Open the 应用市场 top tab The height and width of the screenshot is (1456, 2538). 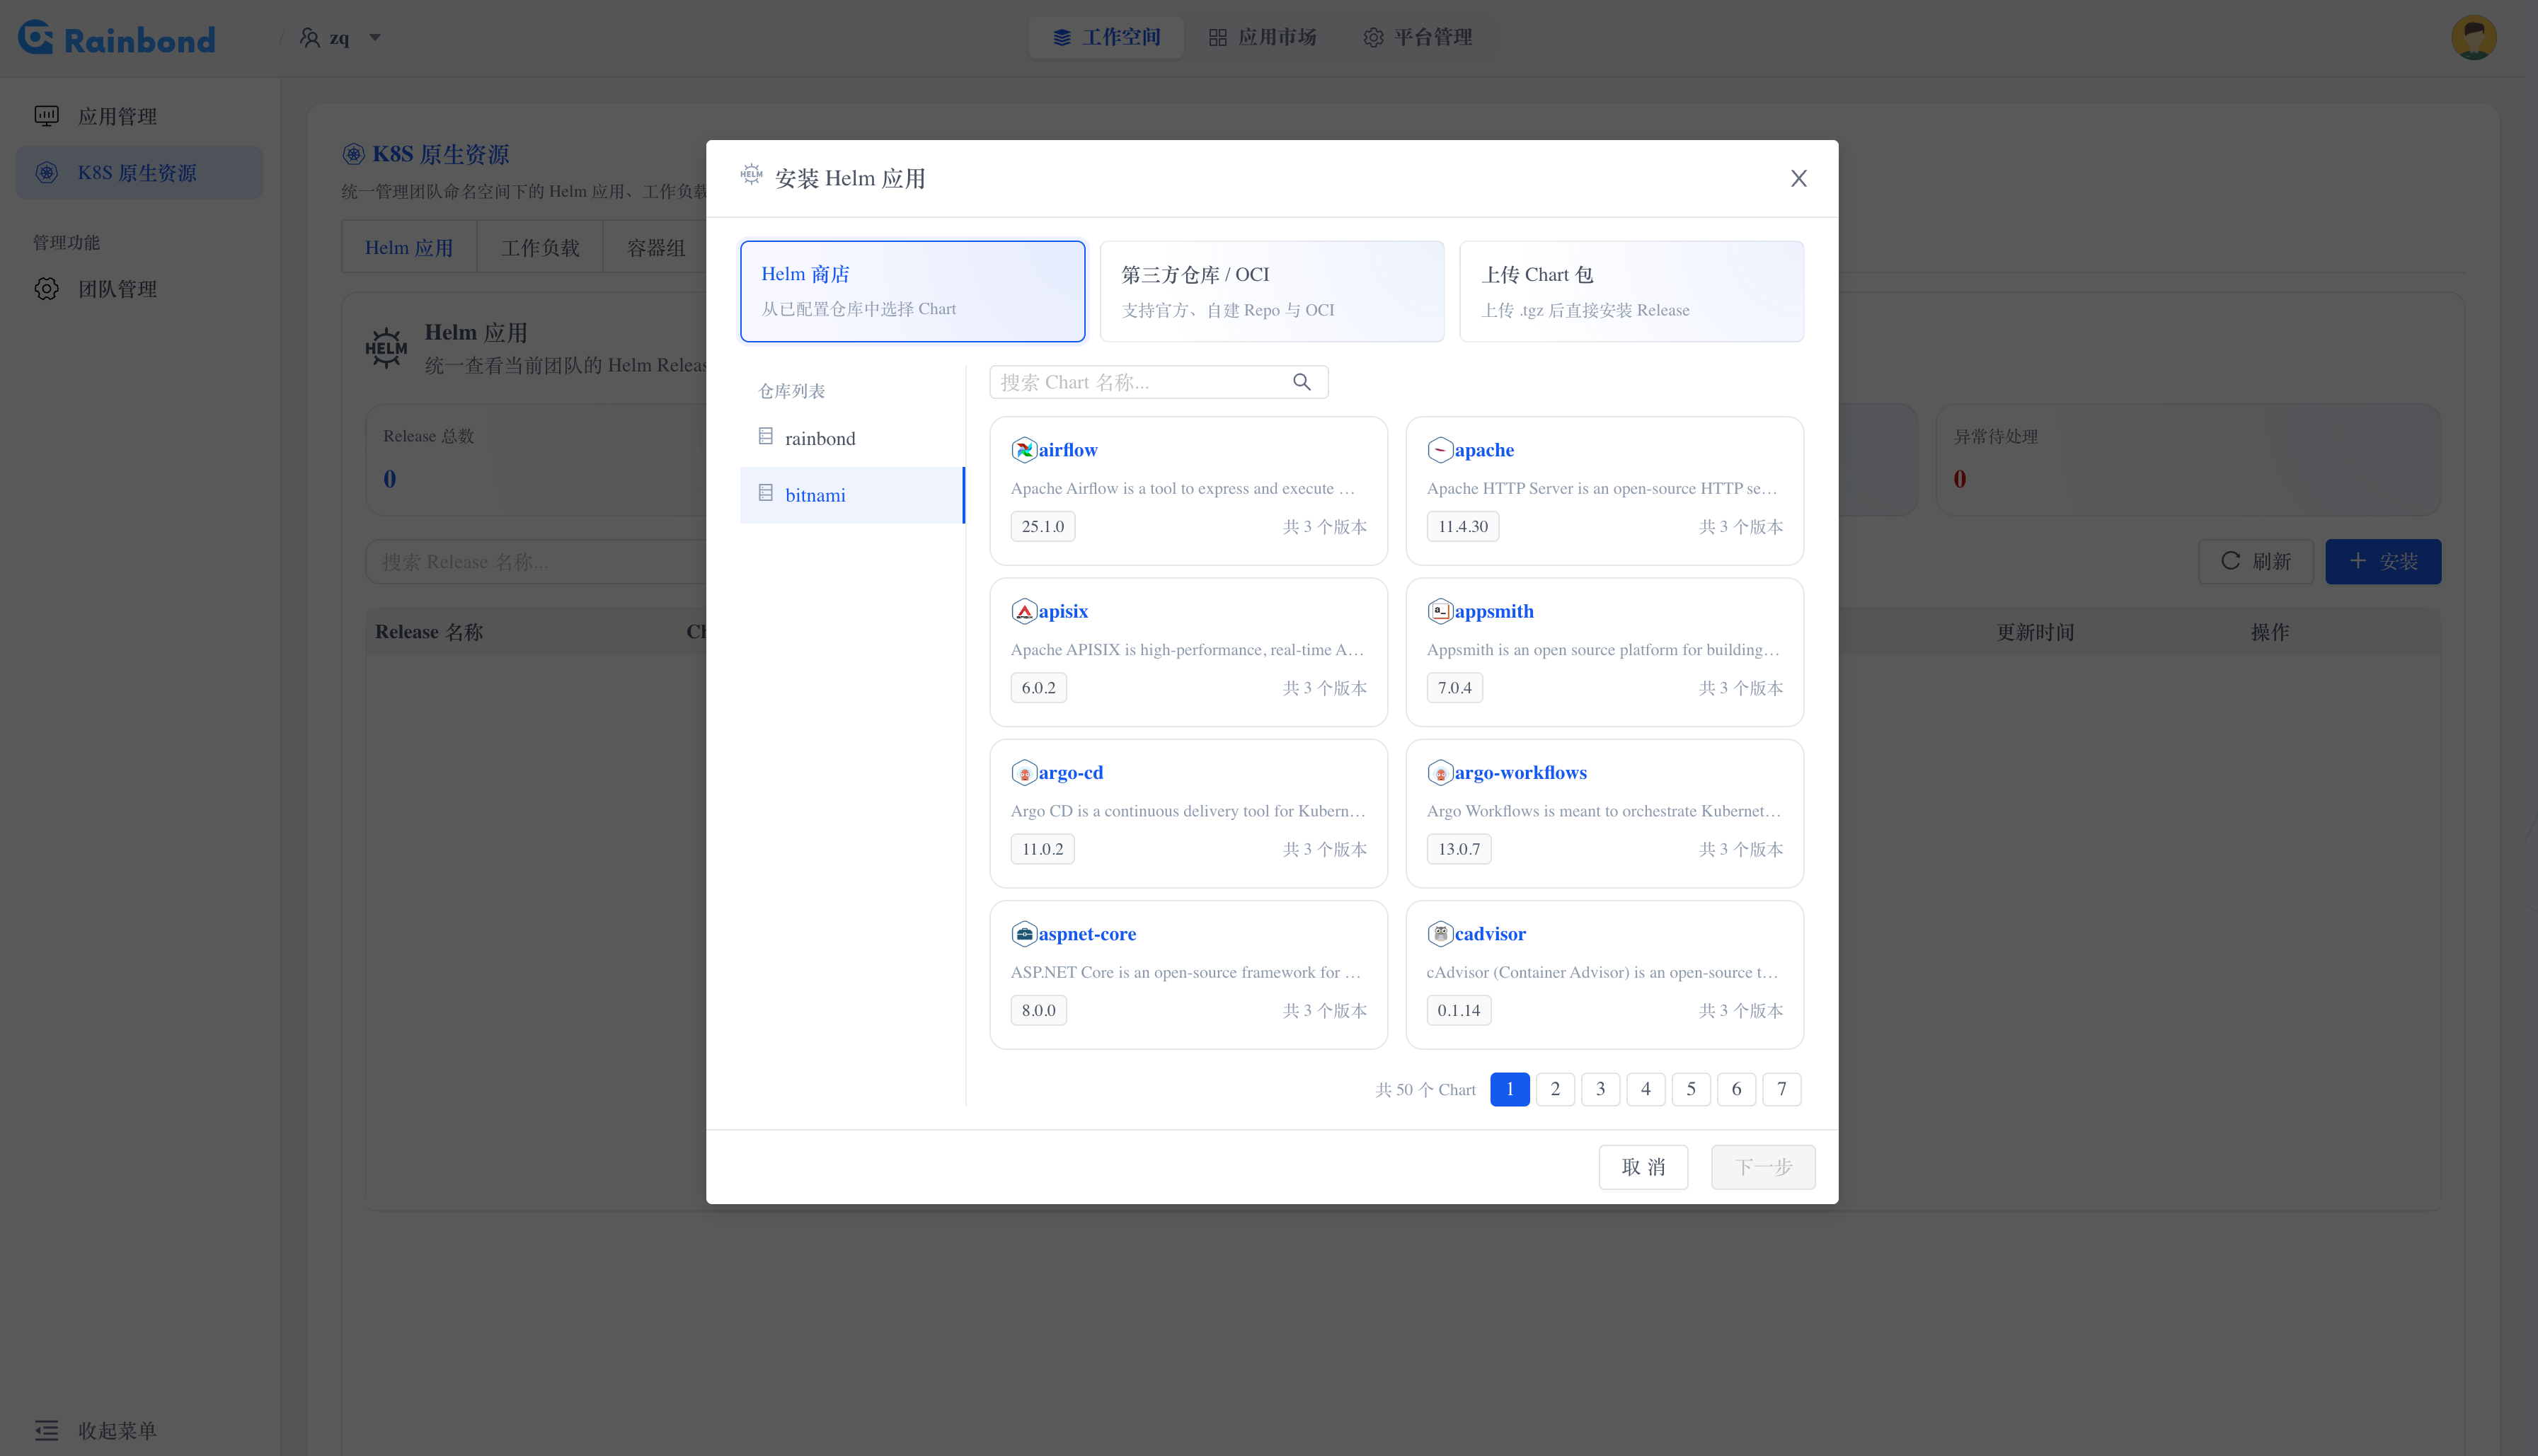(1263, 37)
